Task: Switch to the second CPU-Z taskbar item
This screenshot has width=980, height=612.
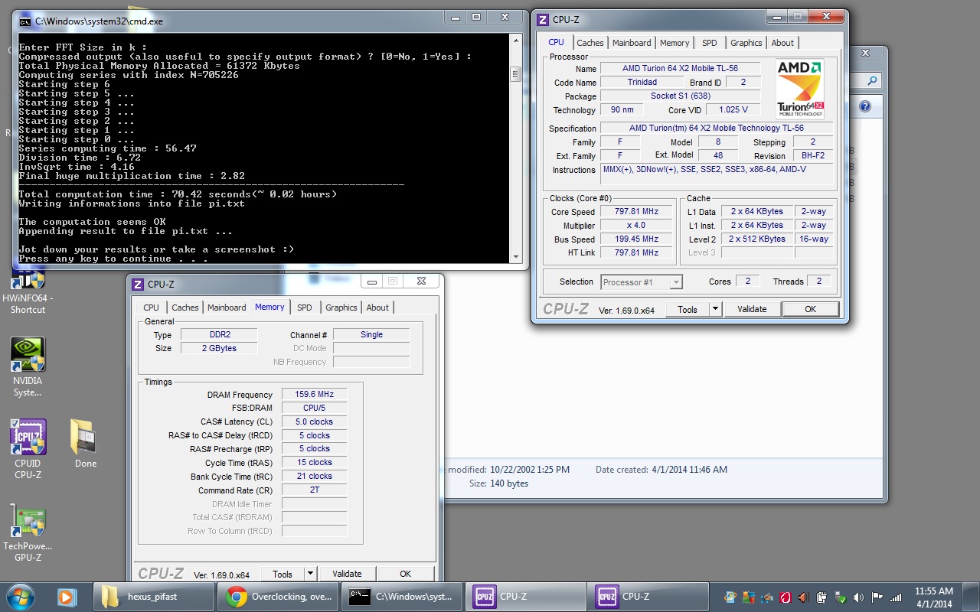Action: pyautogui.click(x=647, y=597)
